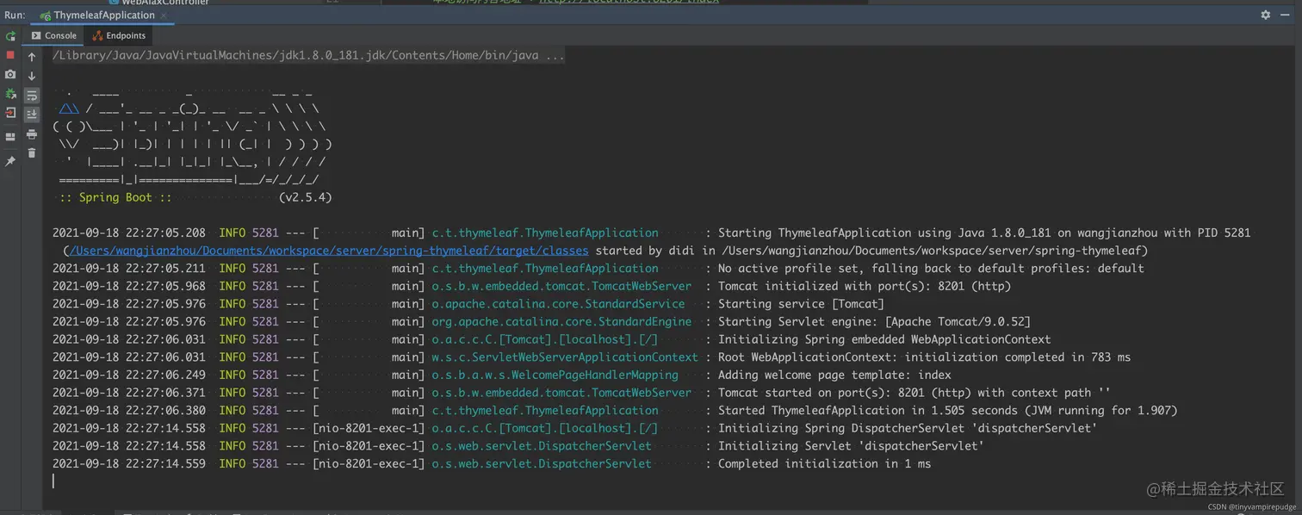Switch to the Endpoints tab

coord(119,35)
